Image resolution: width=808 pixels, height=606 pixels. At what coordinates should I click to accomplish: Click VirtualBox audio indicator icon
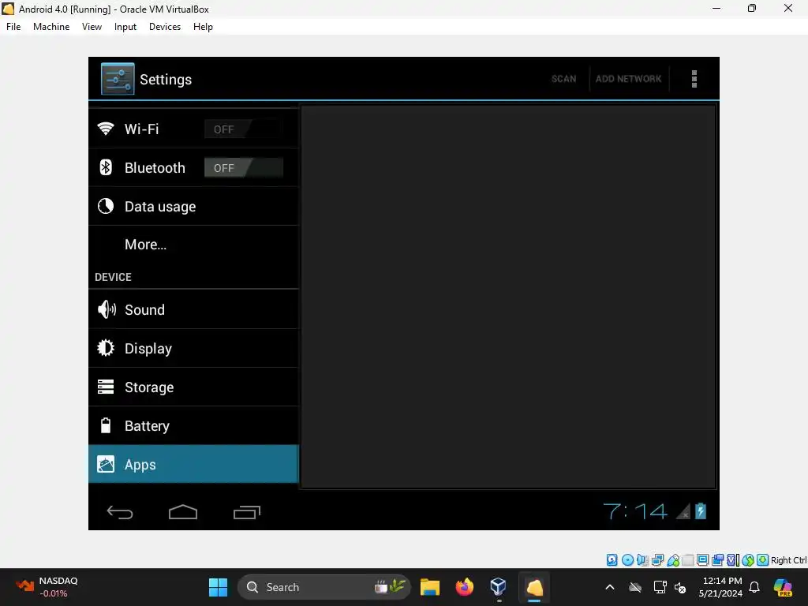point(642,560)
